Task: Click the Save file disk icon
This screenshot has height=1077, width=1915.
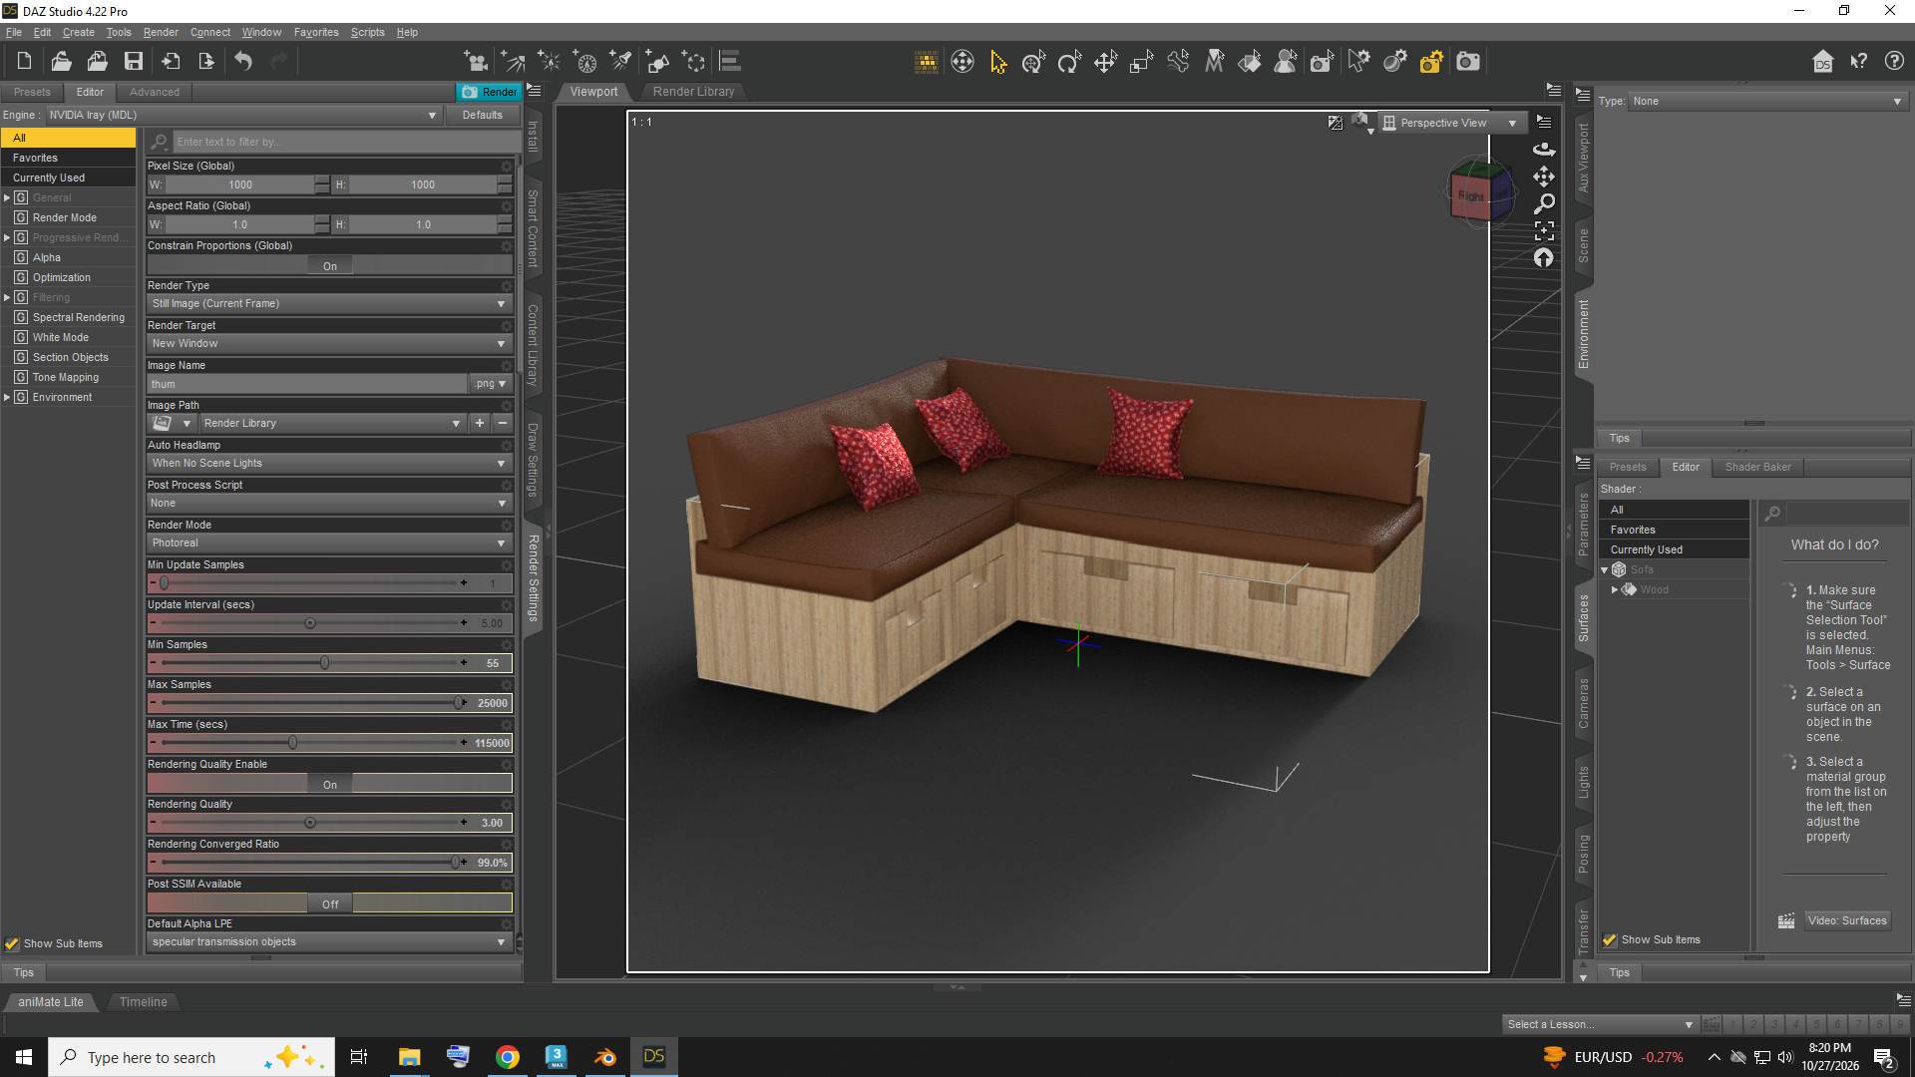Action: [134, 62]
